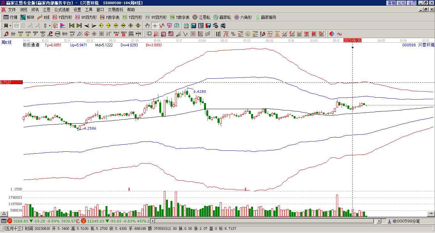Open the 工具 menu

[89, 10]
